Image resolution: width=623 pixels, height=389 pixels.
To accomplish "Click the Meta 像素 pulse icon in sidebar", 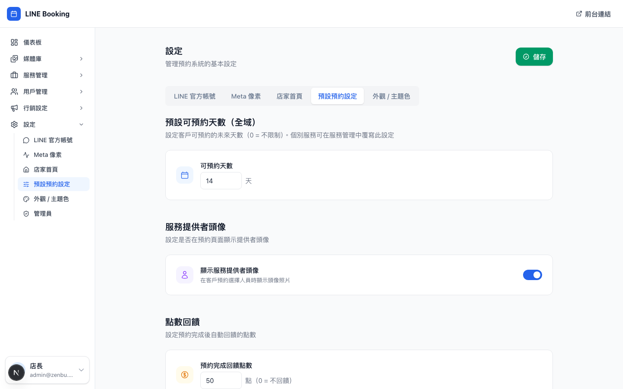I will click(26, 155).
